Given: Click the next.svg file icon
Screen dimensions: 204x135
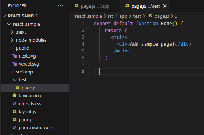Looking at the screenshot, I should pyautogui.click(x=14, y=56).
